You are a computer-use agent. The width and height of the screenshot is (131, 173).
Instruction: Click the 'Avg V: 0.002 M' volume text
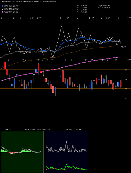click(x=104, y=6)
